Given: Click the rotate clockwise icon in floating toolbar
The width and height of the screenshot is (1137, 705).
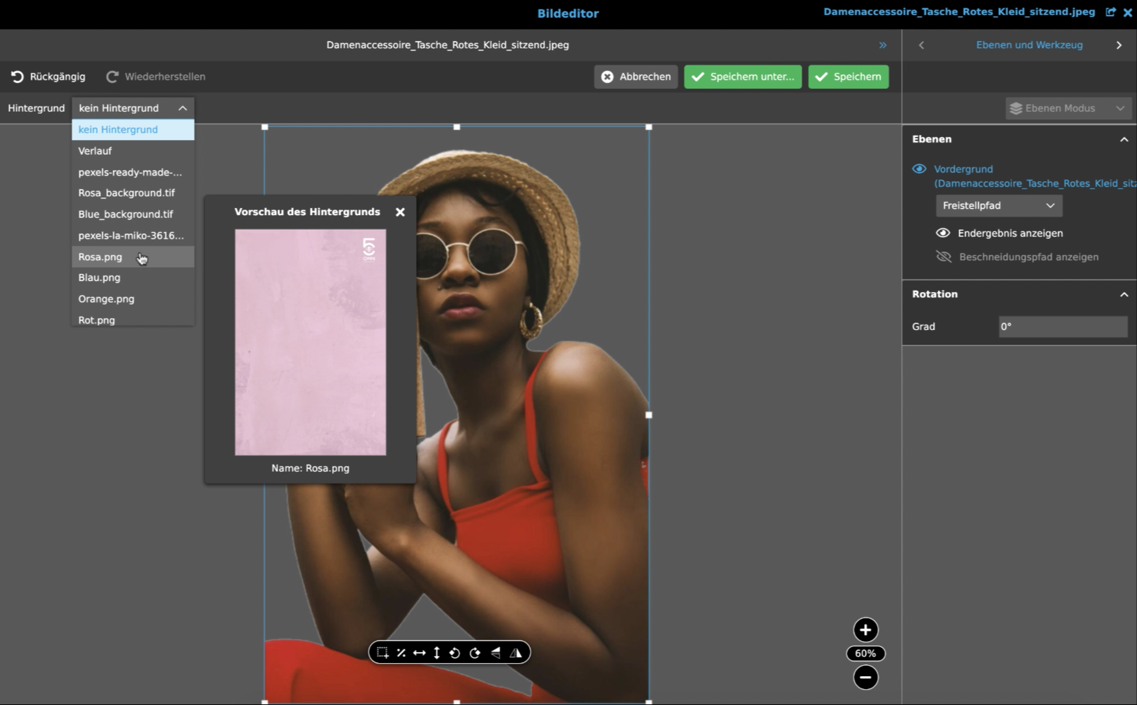Looking at the screenshot, I should pos(475,653).
